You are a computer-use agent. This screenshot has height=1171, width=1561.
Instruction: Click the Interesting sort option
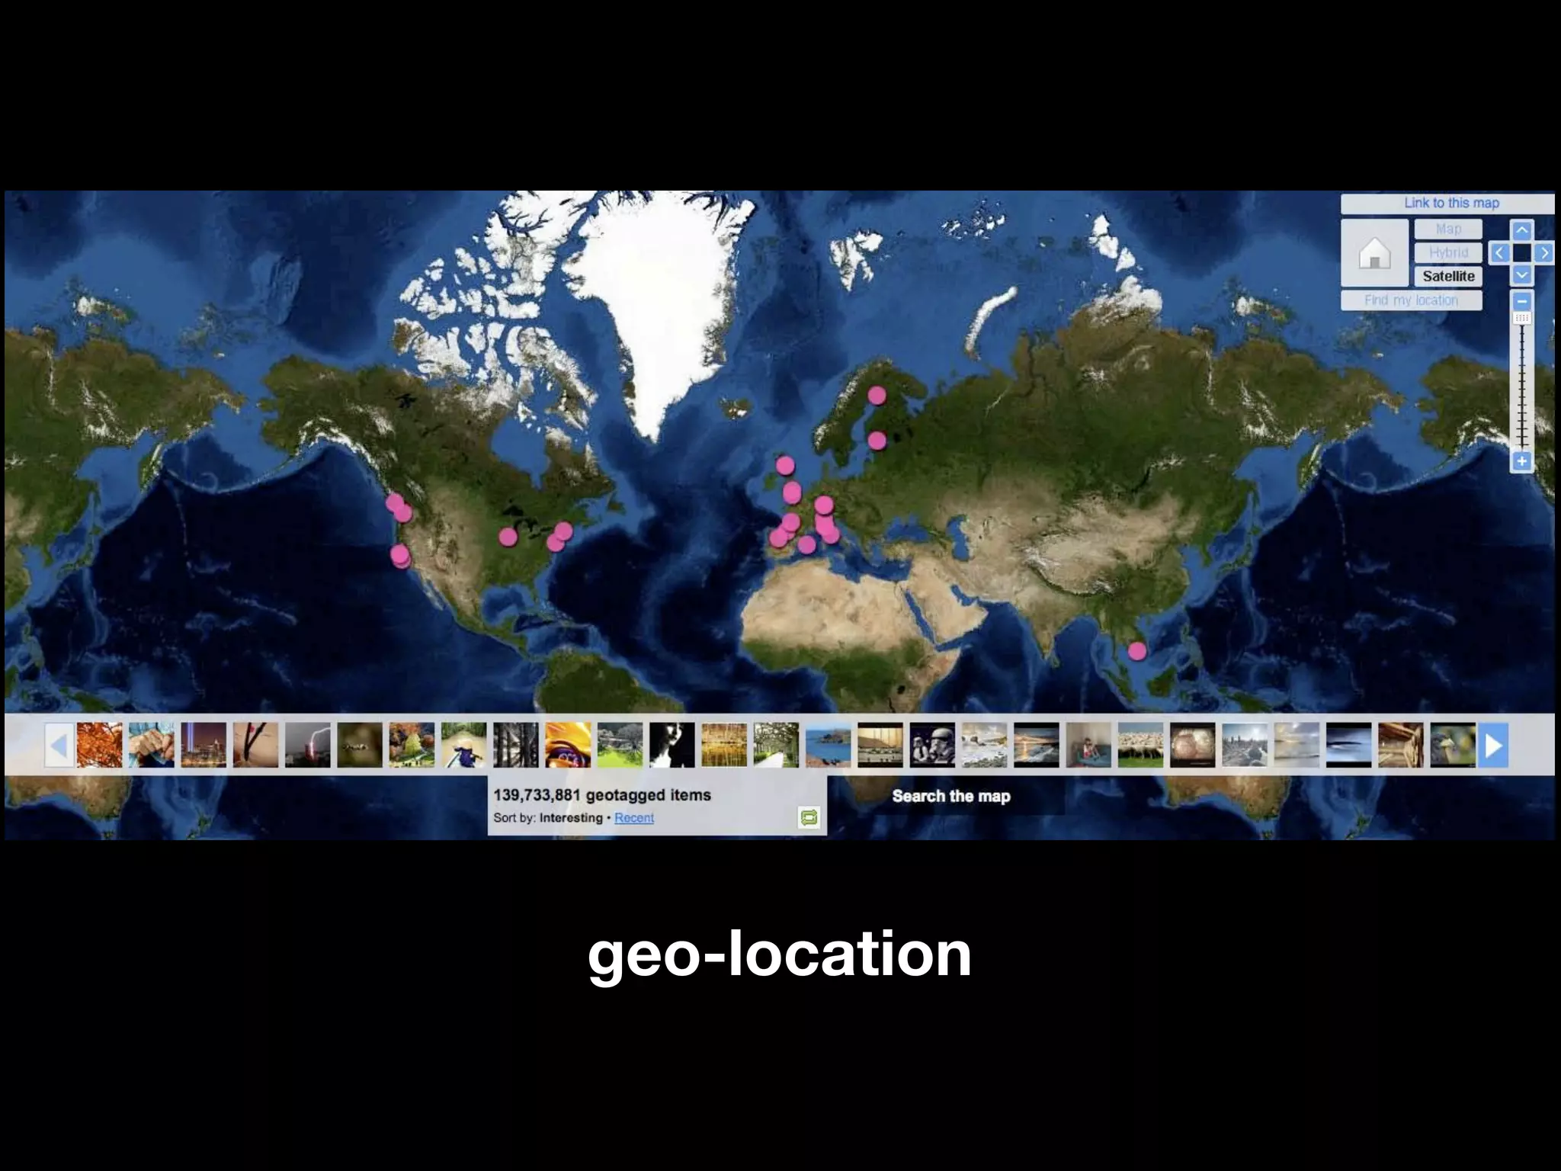click(x=571, y=817)
